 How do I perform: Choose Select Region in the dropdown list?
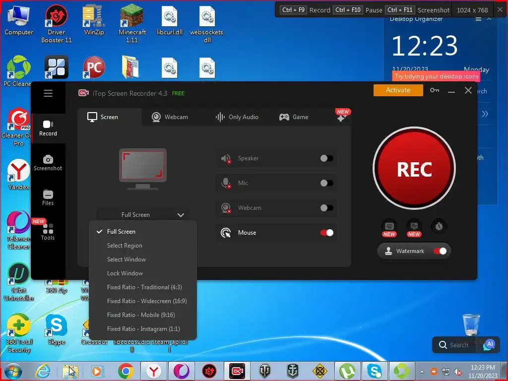143,246
